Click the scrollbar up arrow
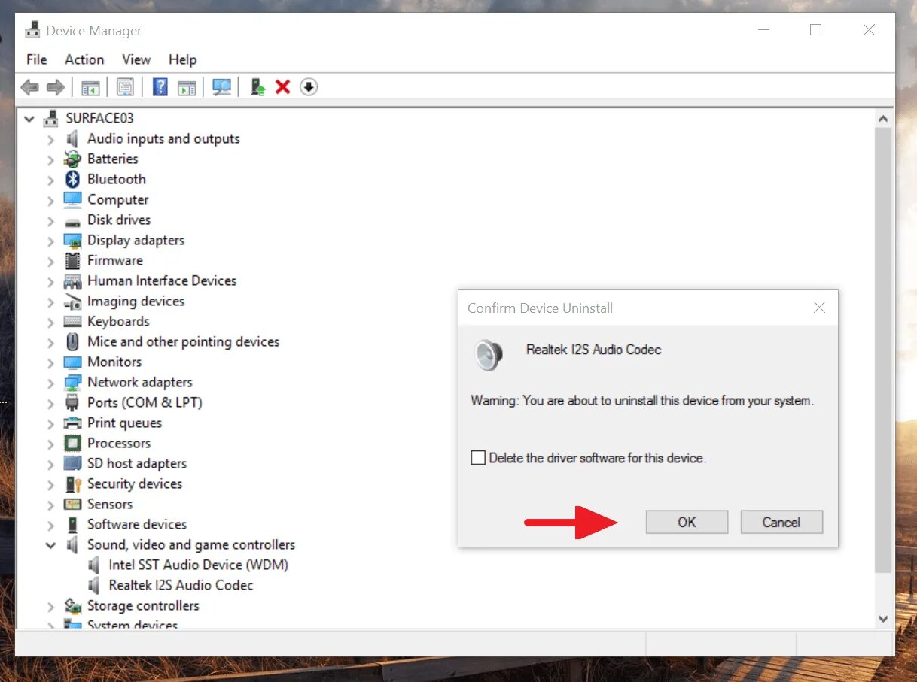 884,119
